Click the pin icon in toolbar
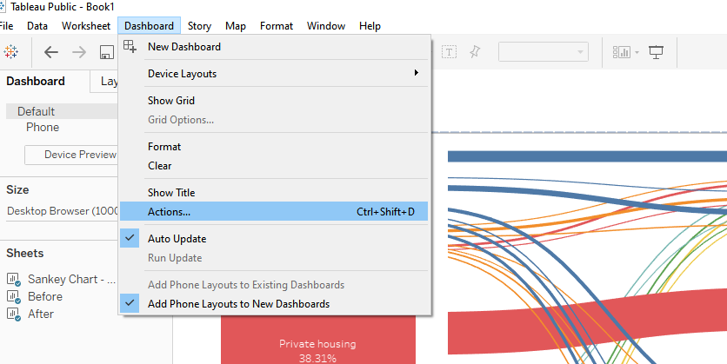 pos(475,52)
